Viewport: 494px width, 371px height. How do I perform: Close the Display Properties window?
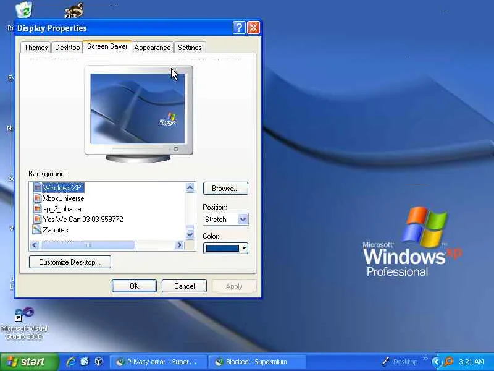click(x=253, y=28)
